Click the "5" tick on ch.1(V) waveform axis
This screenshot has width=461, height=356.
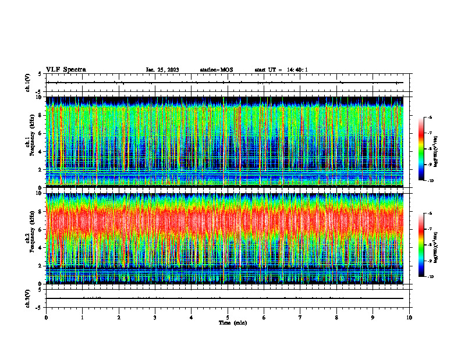pyautogui.click(x=40, y=74)
